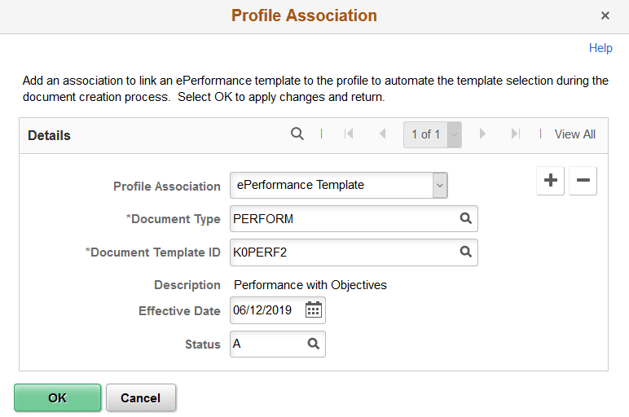The height and width of the screenshot is (417, 629).
Task: Click the search magnifier in Details header
Action: tap(297, 134)
